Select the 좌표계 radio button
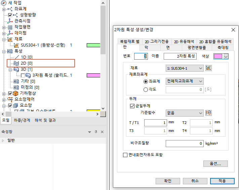Image resolution: width=239 pixels, height=190 pixels. (146, 81)
